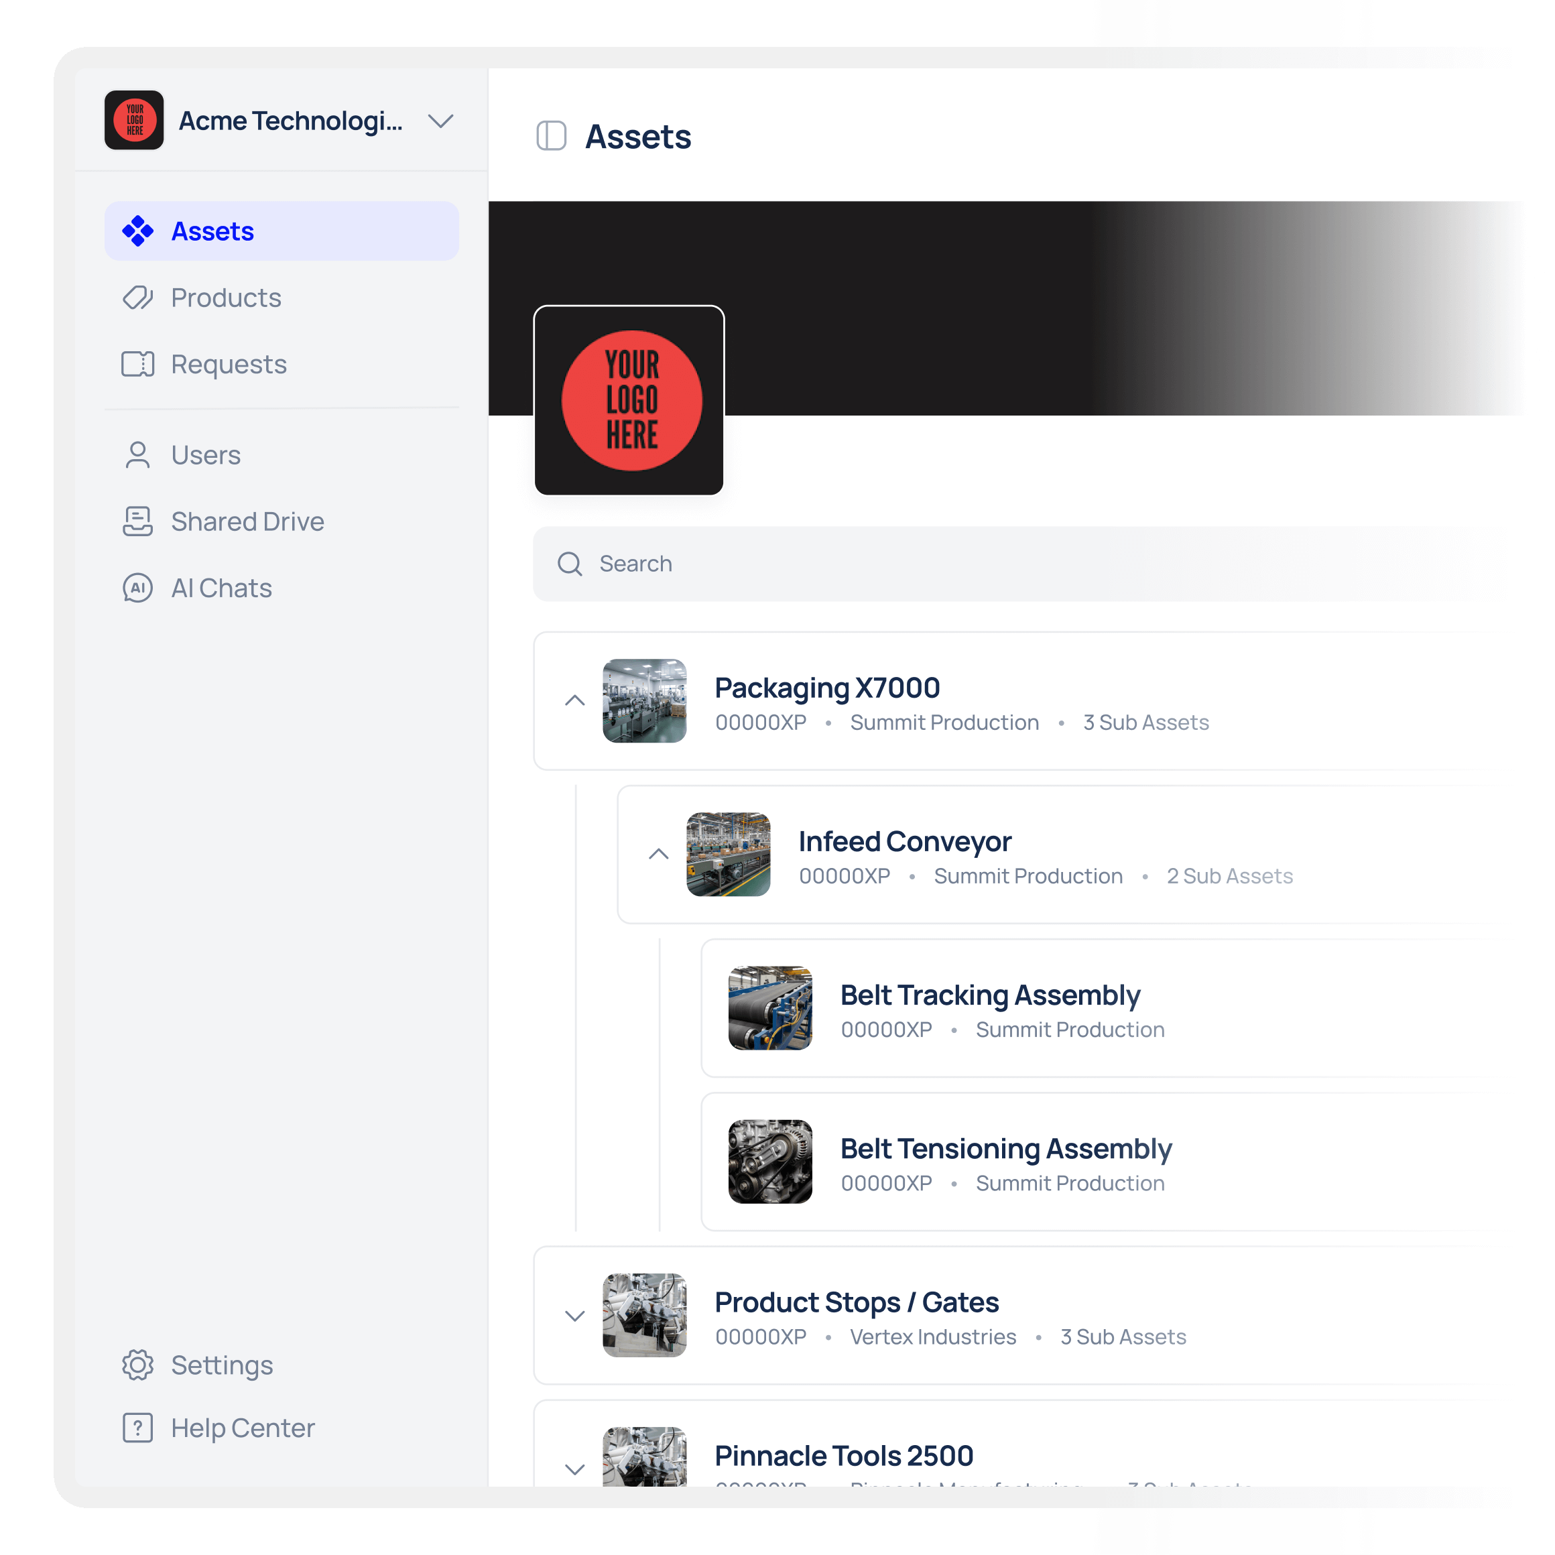This screenshot has width=1555, height=1555.
Task: Open Belt Tensioning Assembly asset
Action: point(1005,1149)
